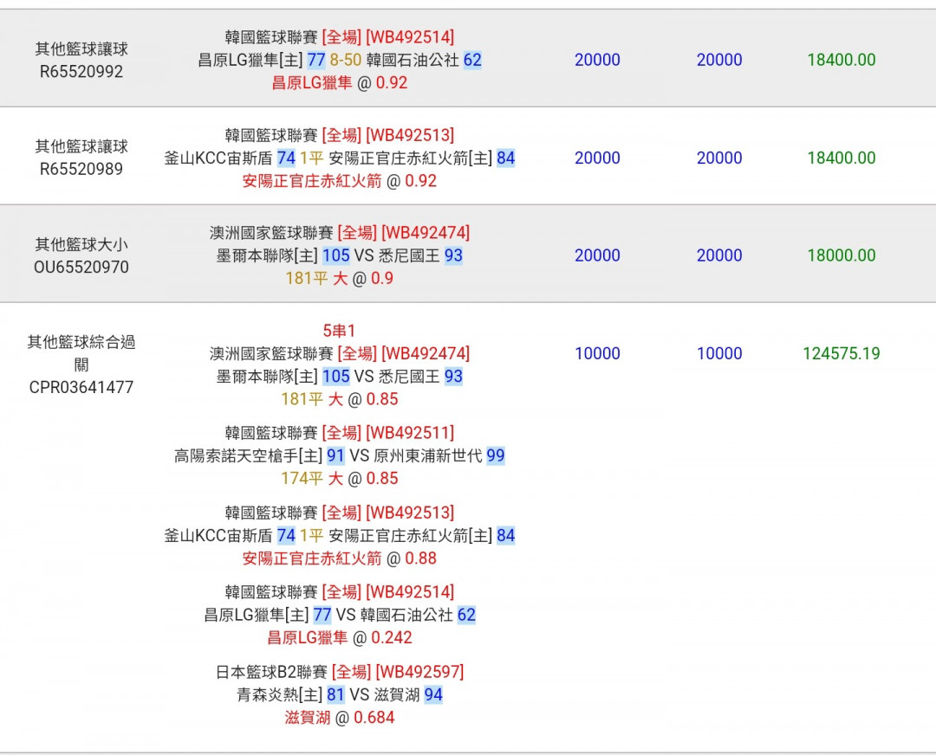Click the first 20000 in the R65520989 row
The height and width of the screenshot is (755, 936).
(597, 158)
